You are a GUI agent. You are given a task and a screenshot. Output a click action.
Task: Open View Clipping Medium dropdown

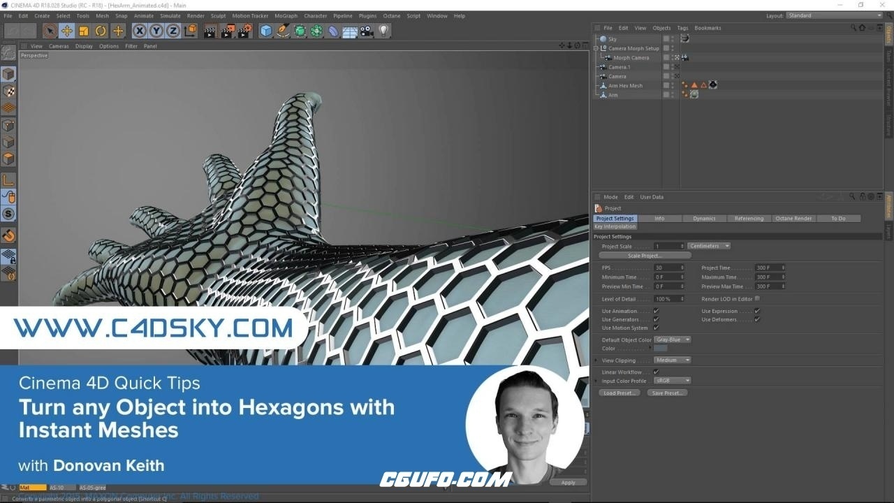pyautogui.click(x=673, y=360)
